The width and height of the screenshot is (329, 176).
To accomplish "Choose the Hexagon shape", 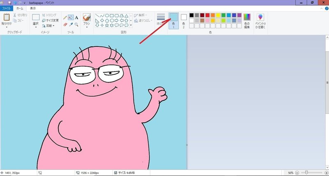I will (112, 21).
